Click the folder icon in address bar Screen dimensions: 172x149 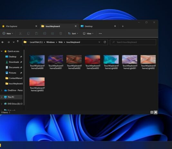(x=25, y=42)
